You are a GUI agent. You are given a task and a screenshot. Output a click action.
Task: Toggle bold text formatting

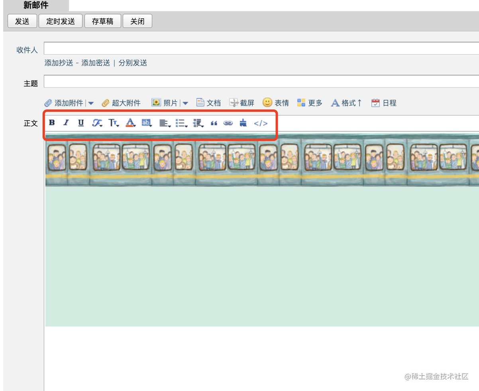click(52, 123)
